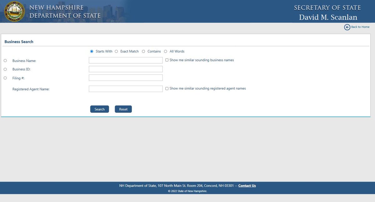Click the Search button

(x=100, y=109)
